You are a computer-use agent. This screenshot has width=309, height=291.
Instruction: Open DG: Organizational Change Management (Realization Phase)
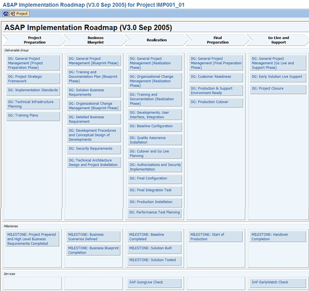pyautogui.click(x=155, y=81)
